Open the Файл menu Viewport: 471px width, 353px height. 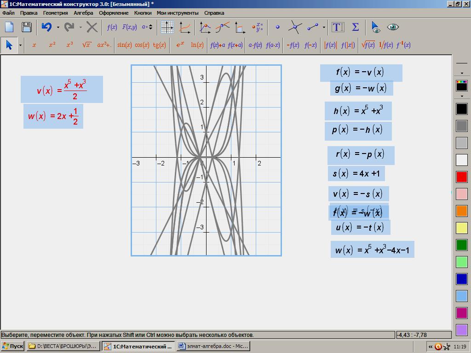point(8,13)
